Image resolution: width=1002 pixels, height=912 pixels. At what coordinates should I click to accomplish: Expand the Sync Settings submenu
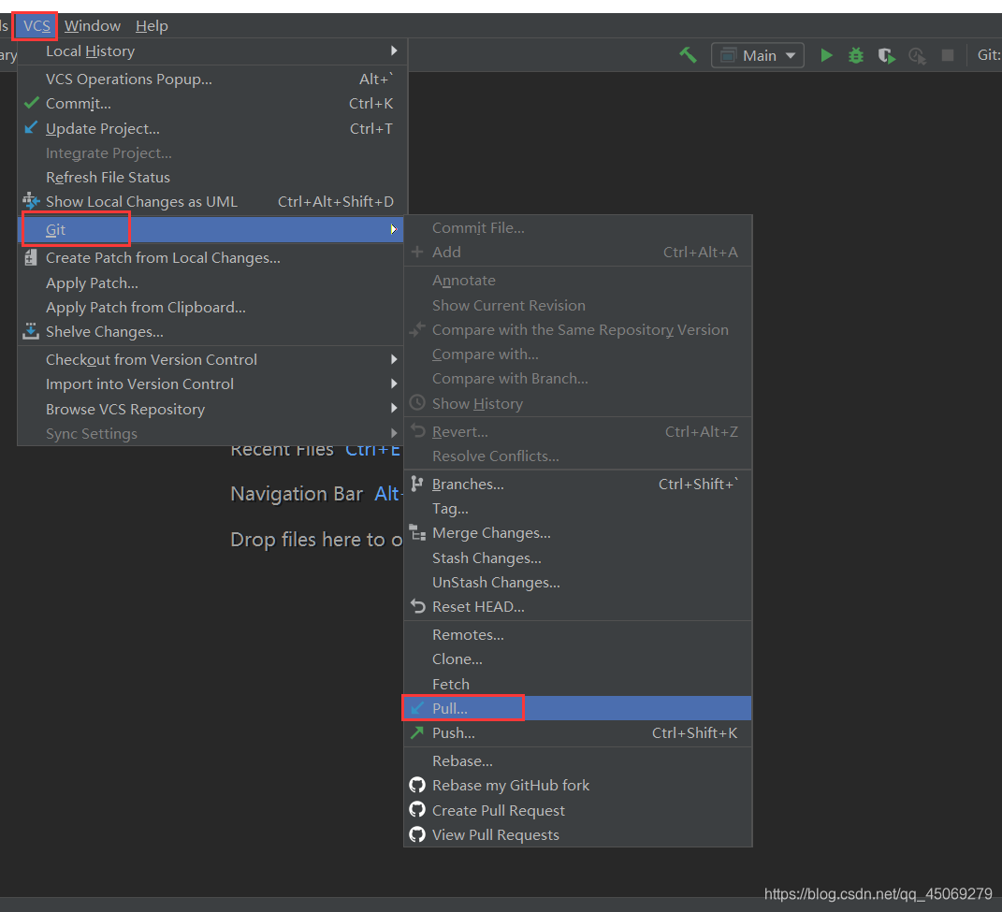pyautogui.click(x=212, y=433)
